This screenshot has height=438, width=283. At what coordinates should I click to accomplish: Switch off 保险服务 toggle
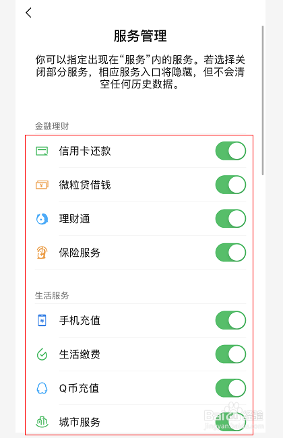(230, 252)
